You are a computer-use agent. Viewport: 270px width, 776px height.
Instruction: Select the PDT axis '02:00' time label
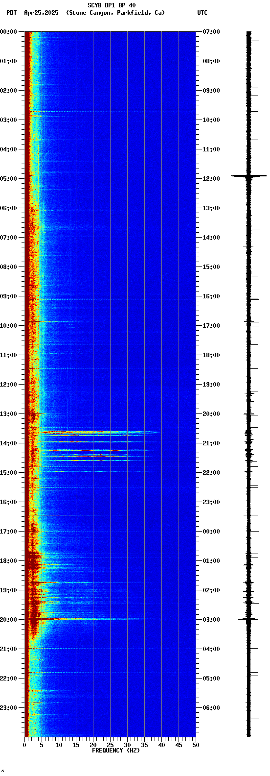[x=8, y=91]
